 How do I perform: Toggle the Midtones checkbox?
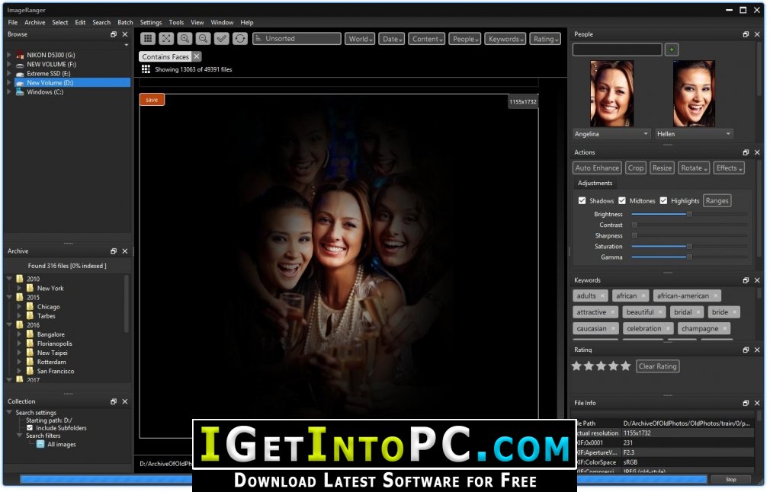click(621, 200)
